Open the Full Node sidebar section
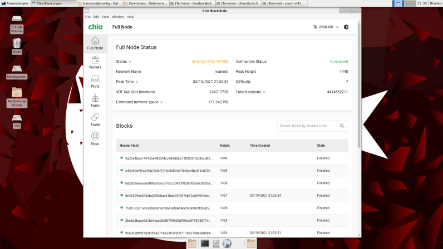Screen dimensions: 443x249 (95, 43)
